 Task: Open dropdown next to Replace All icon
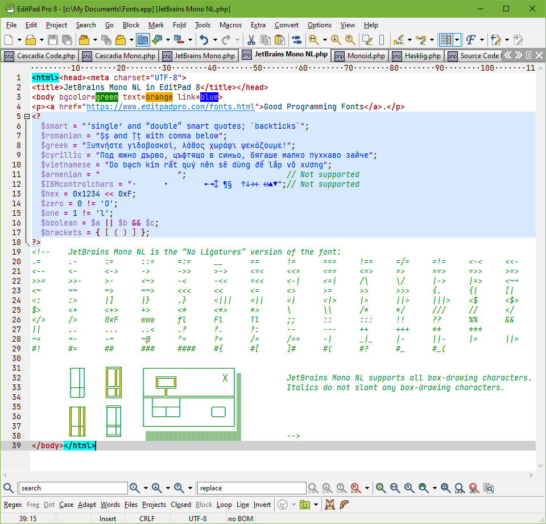coord(367,488)
